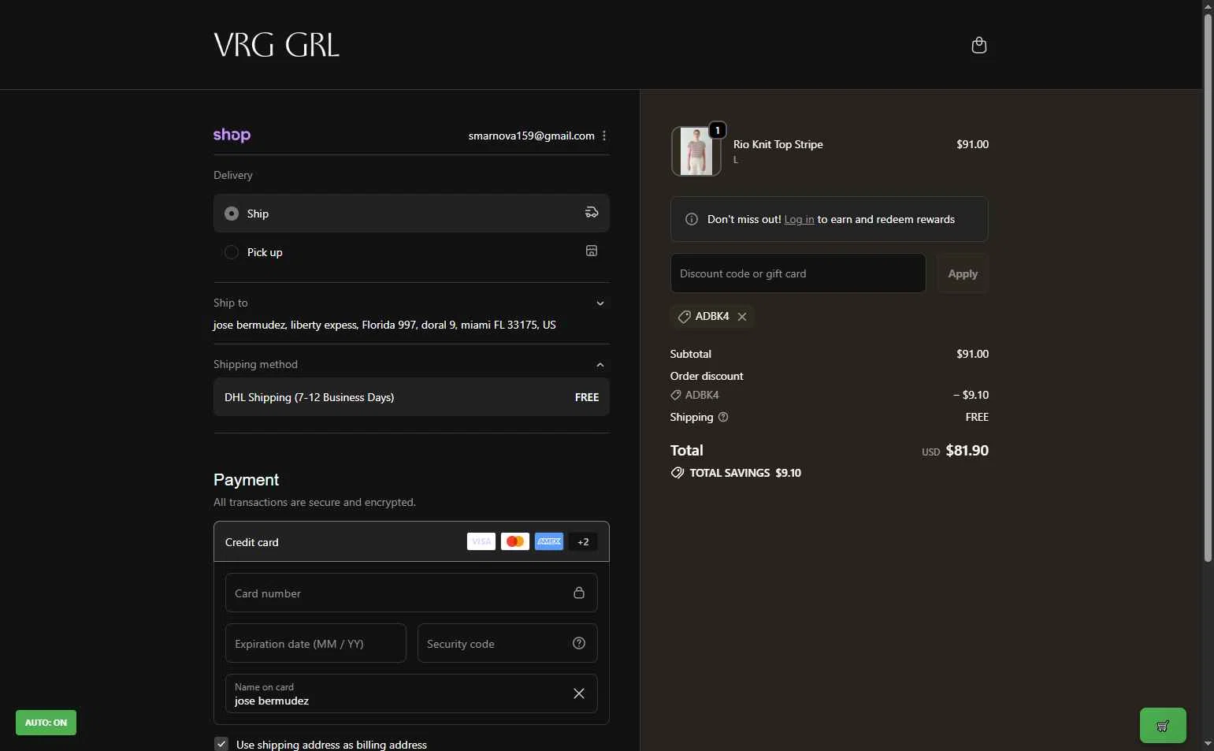Focus the Expiration date field
Viewport: 1214px width, 751px height.
316,643
